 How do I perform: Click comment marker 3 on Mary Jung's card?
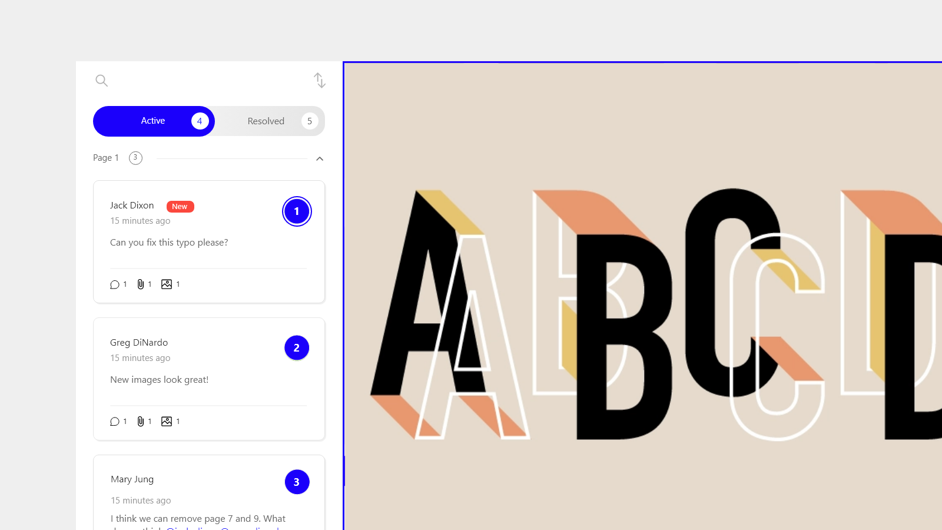tap(297, 481)
